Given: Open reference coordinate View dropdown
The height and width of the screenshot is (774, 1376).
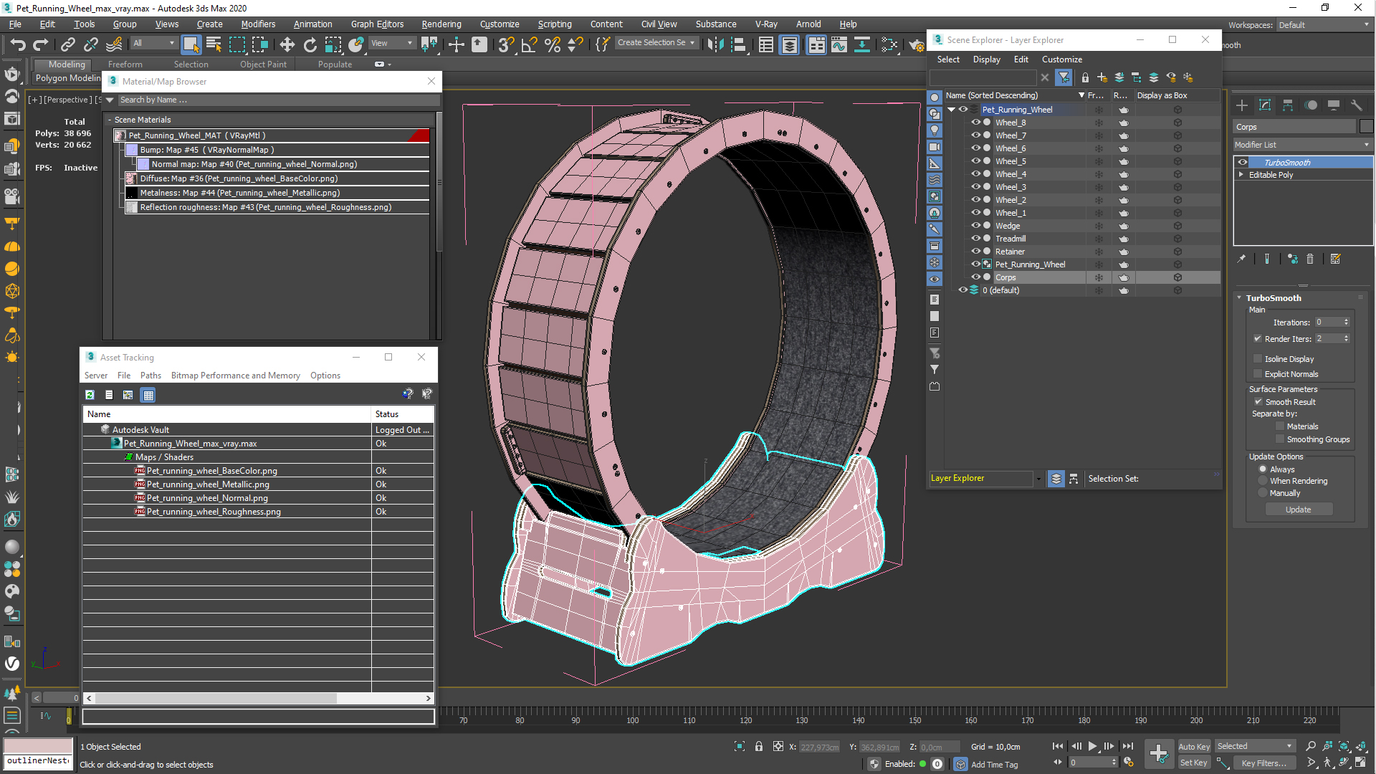Looking at the screenshot, I should [391, 43].
